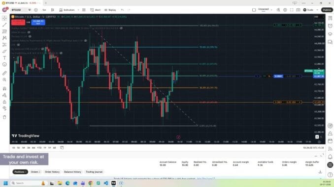Open the quick search icon
Screen dimensions: 334x187
coord(278,10)
